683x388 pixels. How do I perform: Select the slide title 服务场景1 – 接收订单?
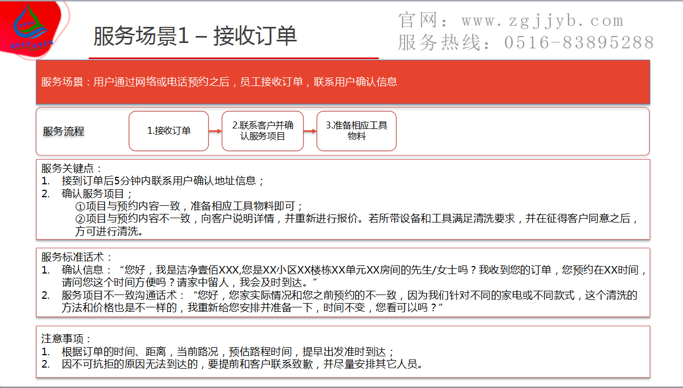pos(195,36)
